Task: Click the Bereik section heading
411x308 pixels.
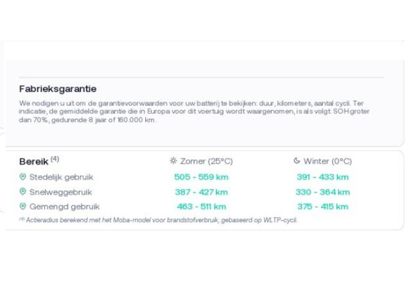Action: [x=34, y=160]
